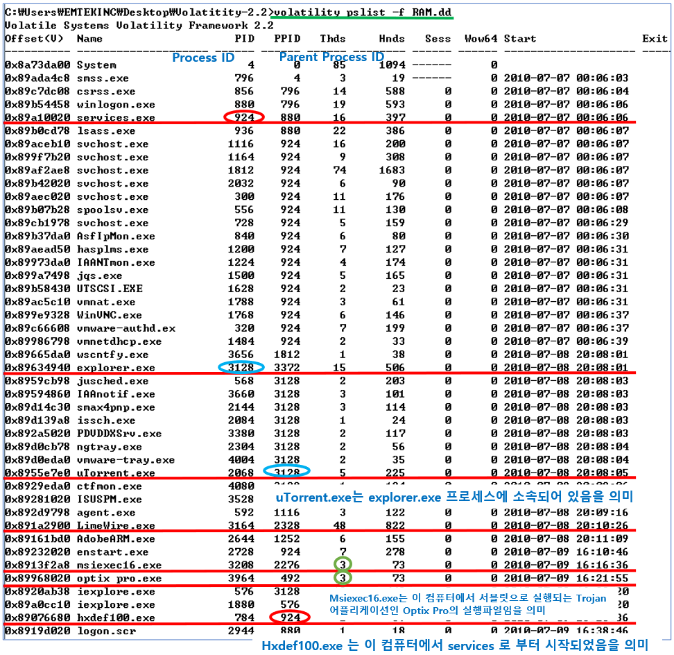The image size is (674, 655).
Task: Click PID 1812 in svchost.exe row
Action: 241,170
